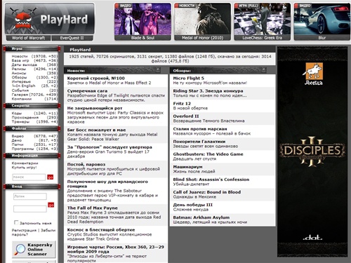351x263 pixels.
Task: Open news item Не закрывающийся рот
Action: pos(95,108)
